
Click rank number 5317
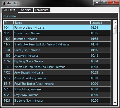click(7, 78)
